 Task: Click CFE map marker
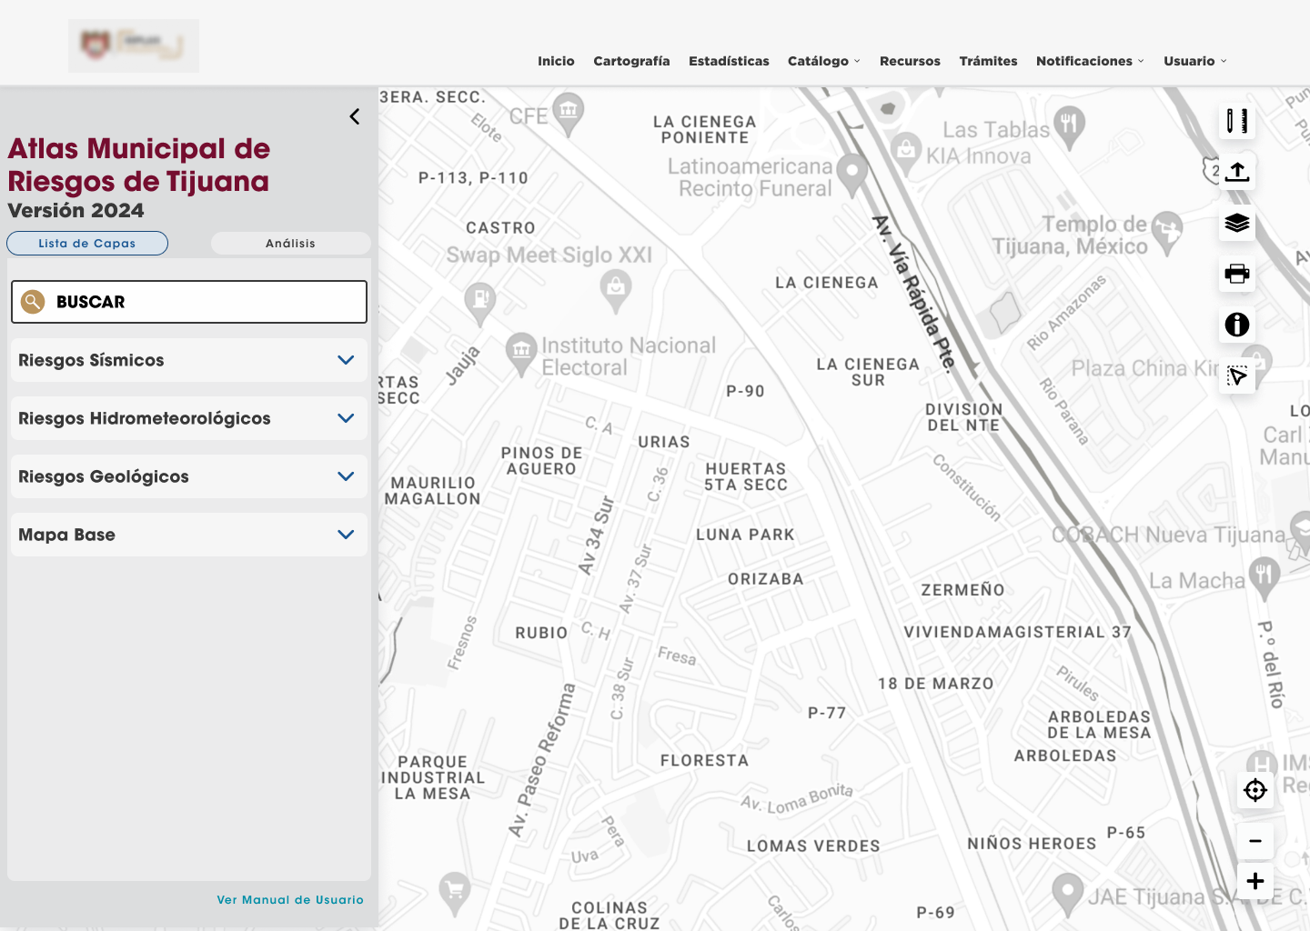pos(569,115)
